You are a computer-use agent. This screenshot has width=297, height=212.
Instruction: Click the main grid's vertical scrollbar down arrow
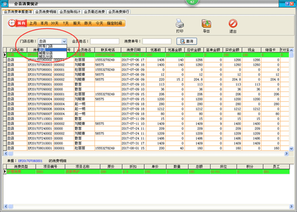291,149
